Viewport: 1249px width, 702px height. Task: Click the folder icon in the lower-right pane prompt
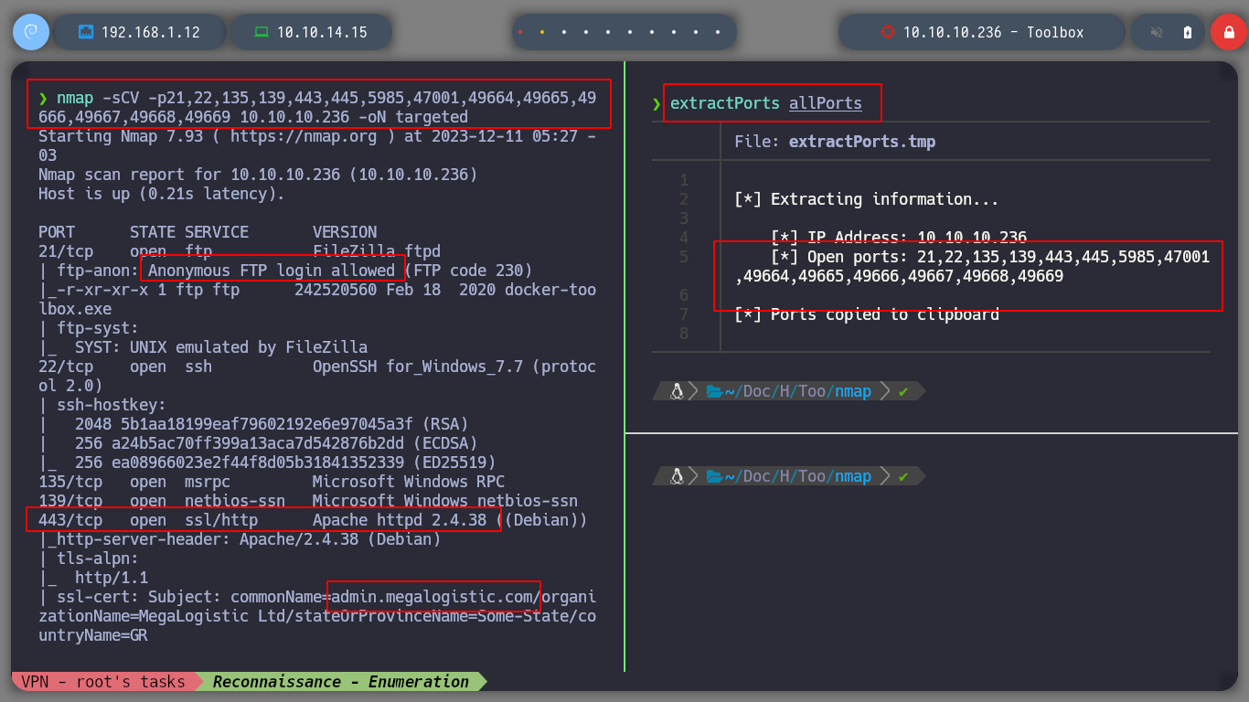pyautogui.click(x=714, y=476)
